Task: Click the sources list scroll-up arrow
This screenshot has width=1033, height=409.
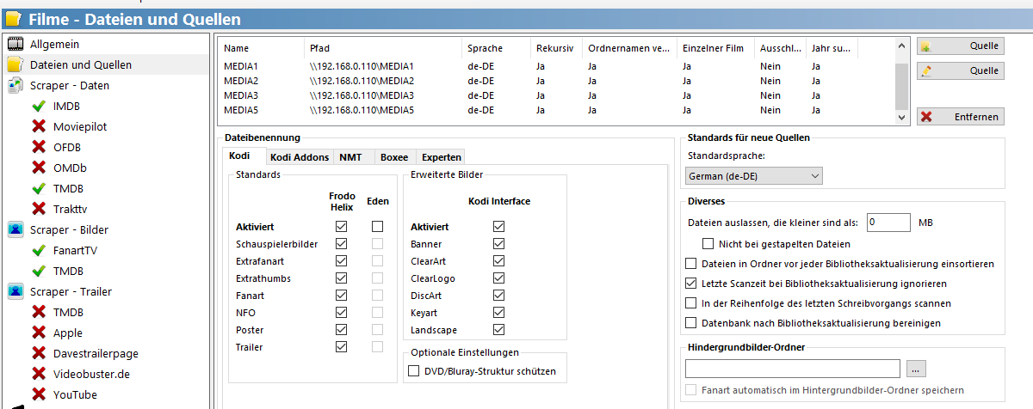Action: [x=901, y=46]
